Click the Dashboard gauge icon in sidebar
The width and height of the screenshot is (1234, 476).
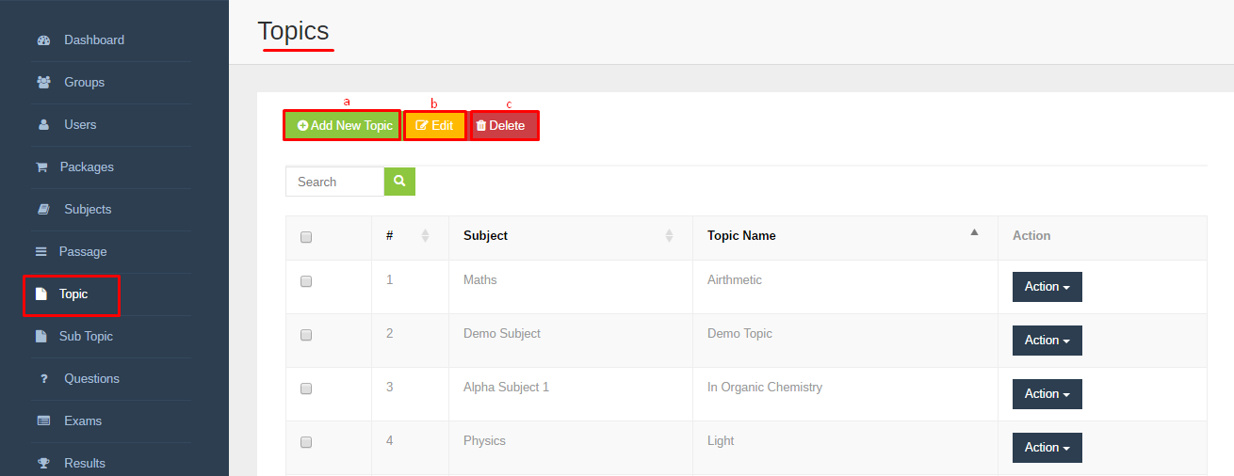click(43, 40)
